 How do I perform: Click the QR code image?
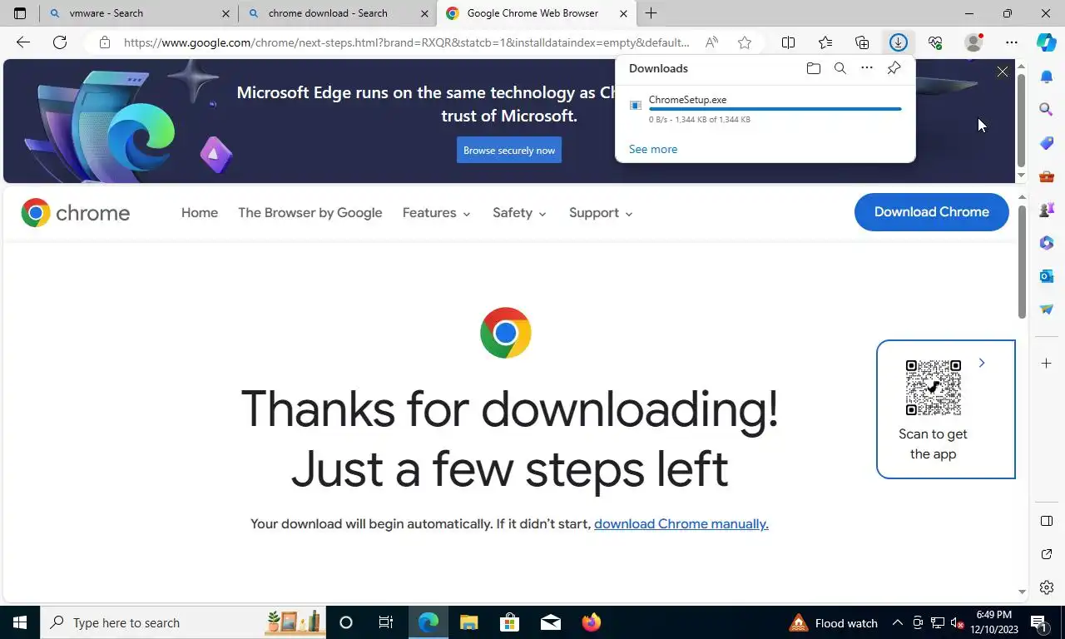tap(933, 388)
